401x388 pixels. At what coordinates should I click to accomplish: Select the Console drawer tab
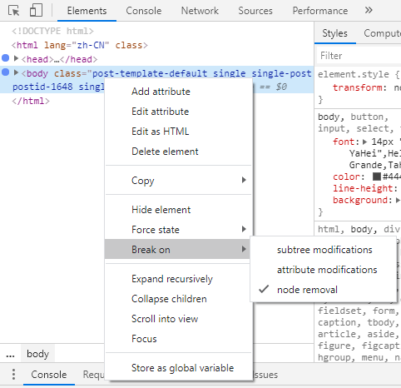[49, 375]
